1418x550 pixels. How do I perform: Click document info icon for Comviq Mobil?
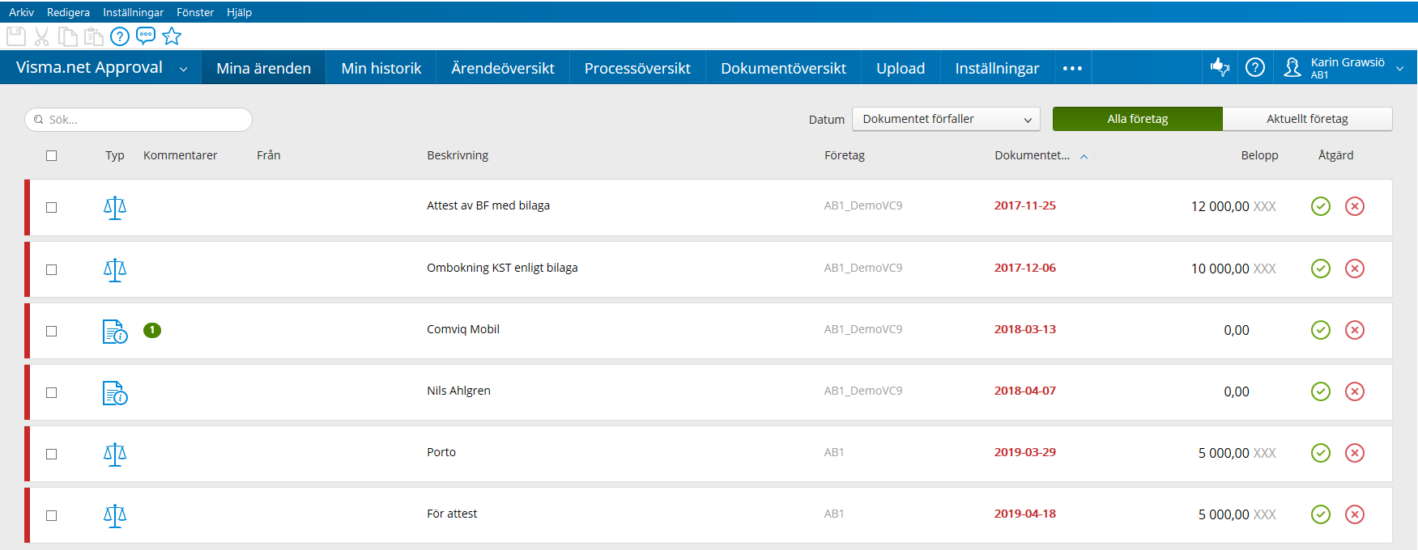pyautogui.click(x=115, y=332)
